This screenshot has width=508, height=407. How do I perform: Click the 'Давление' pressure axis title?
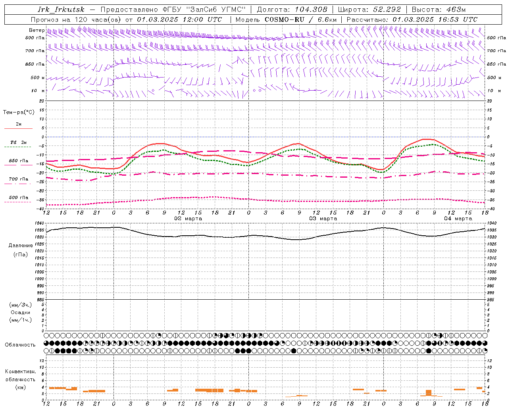tap(21, 246)
